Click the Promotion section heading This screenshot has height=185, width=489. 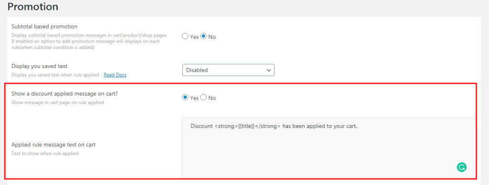pyautogui.click(x=33, y=7)
